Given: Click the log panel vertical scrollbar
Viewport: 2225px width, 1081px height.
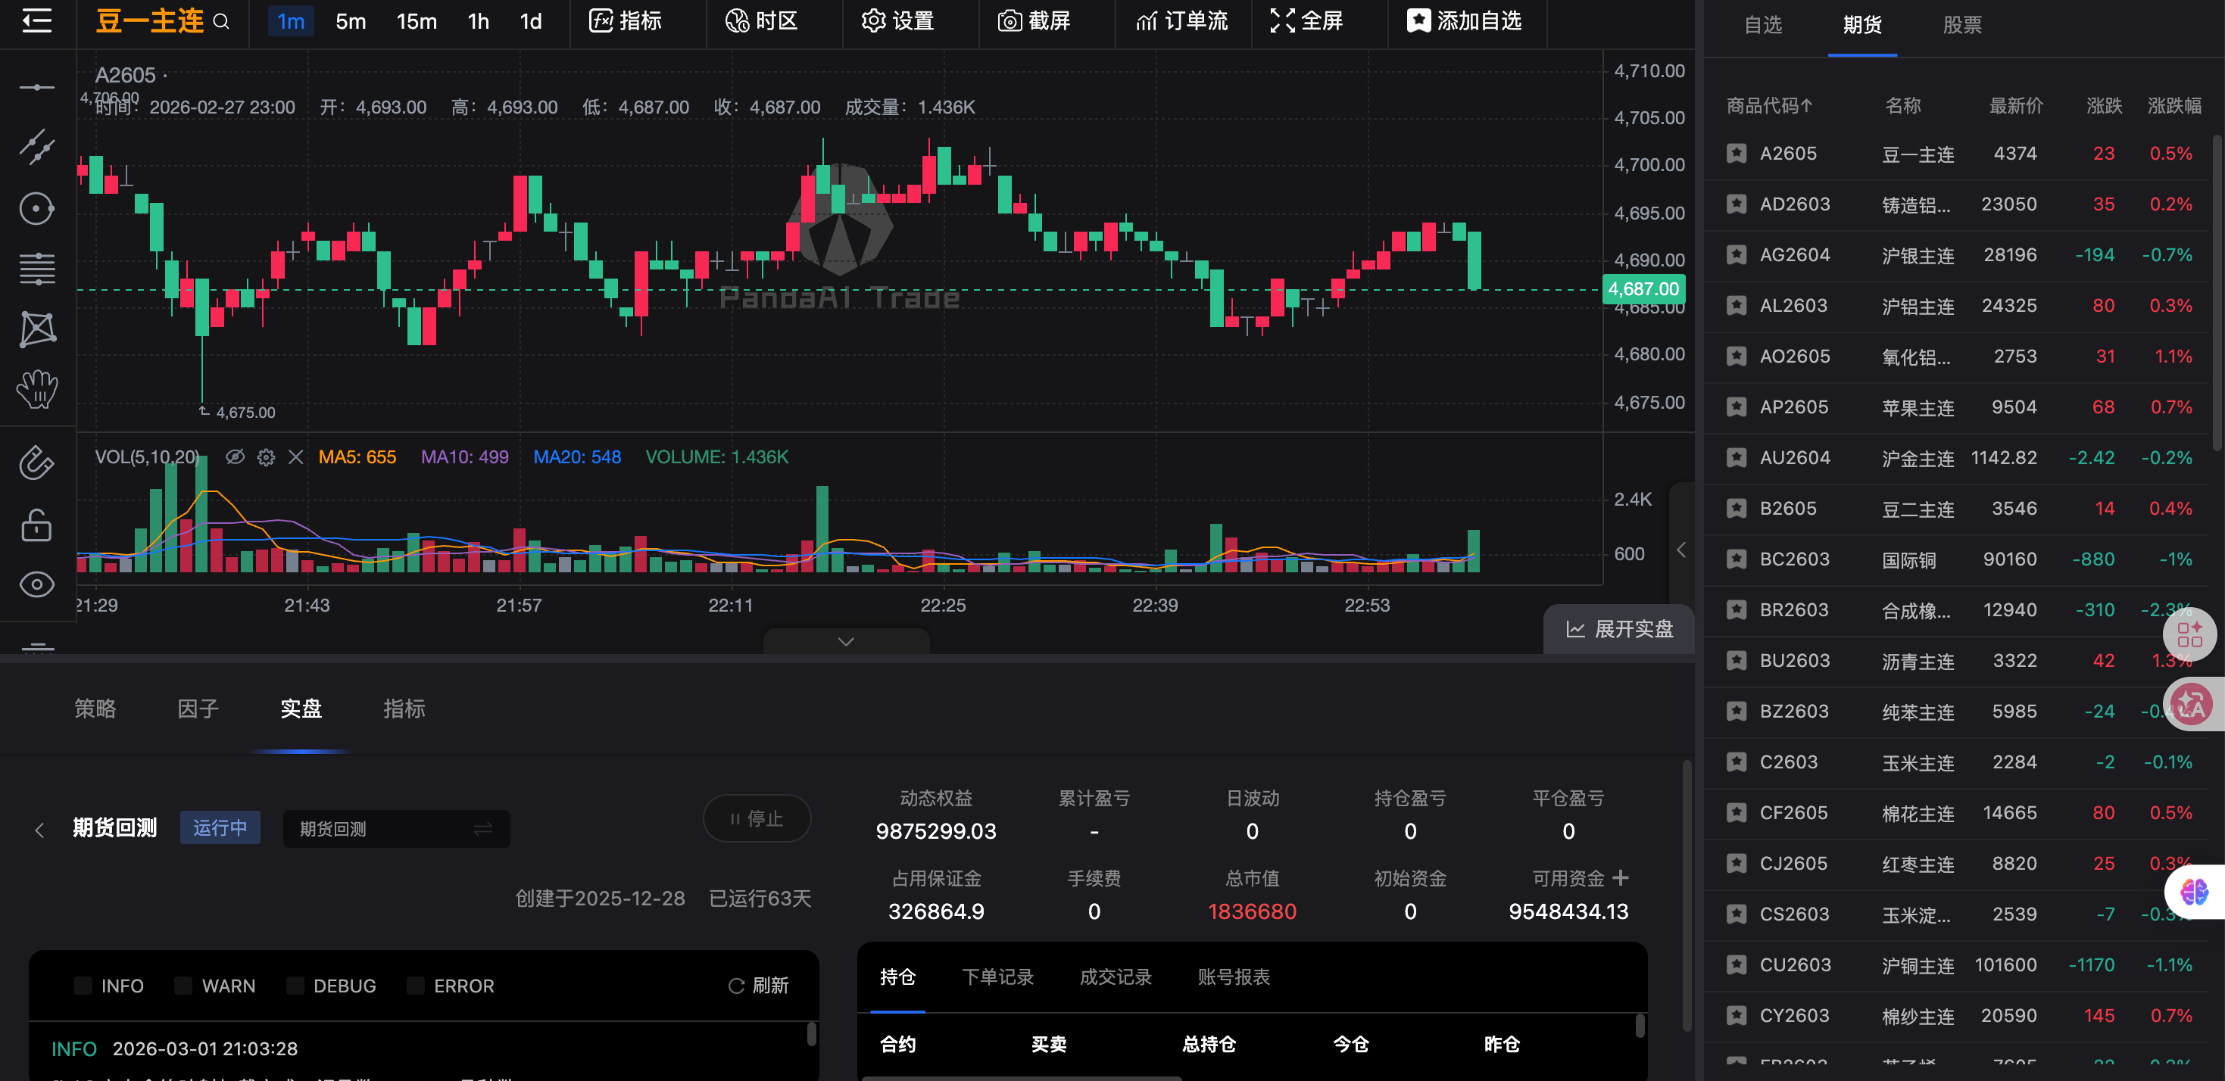Looking at the screenshot, I should [812, 1034].
